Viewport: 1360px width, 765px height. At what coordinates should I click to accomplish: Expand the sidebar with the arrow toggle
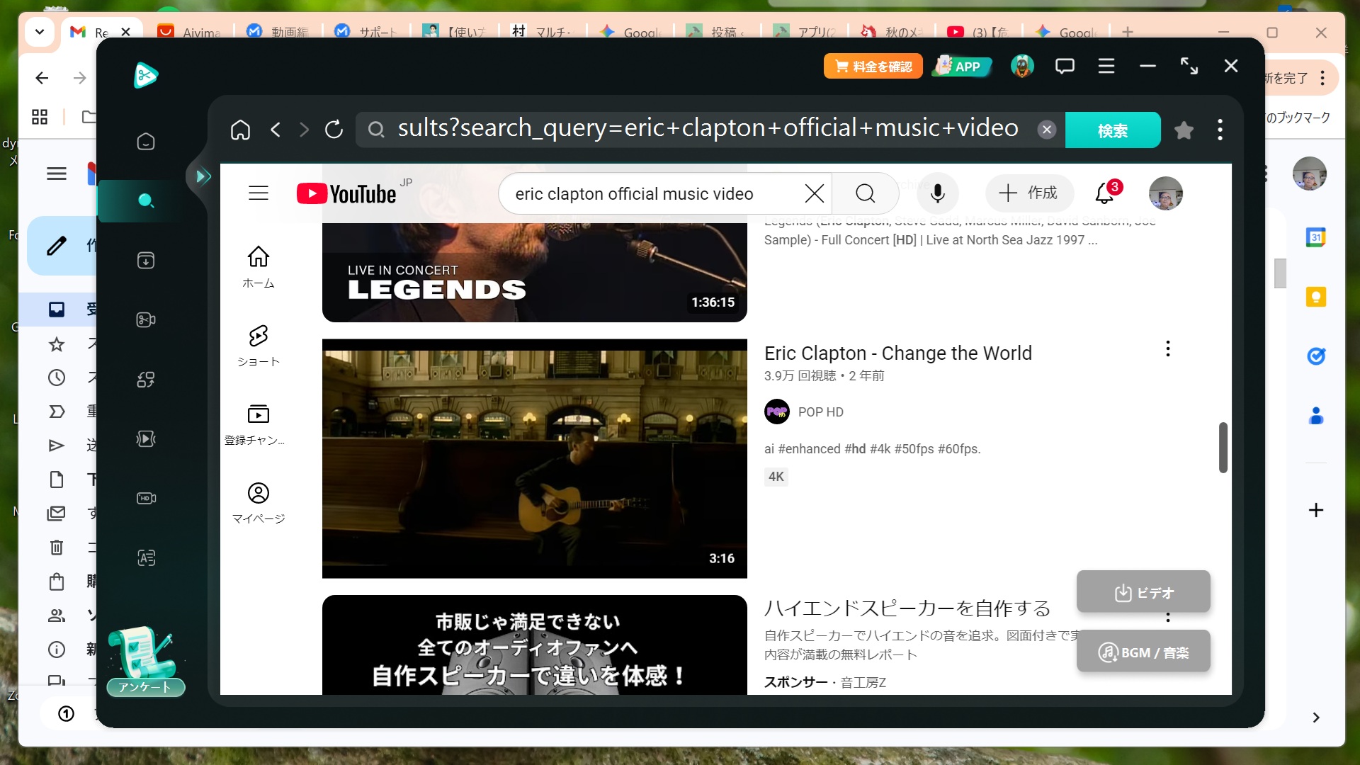(203, 176)
